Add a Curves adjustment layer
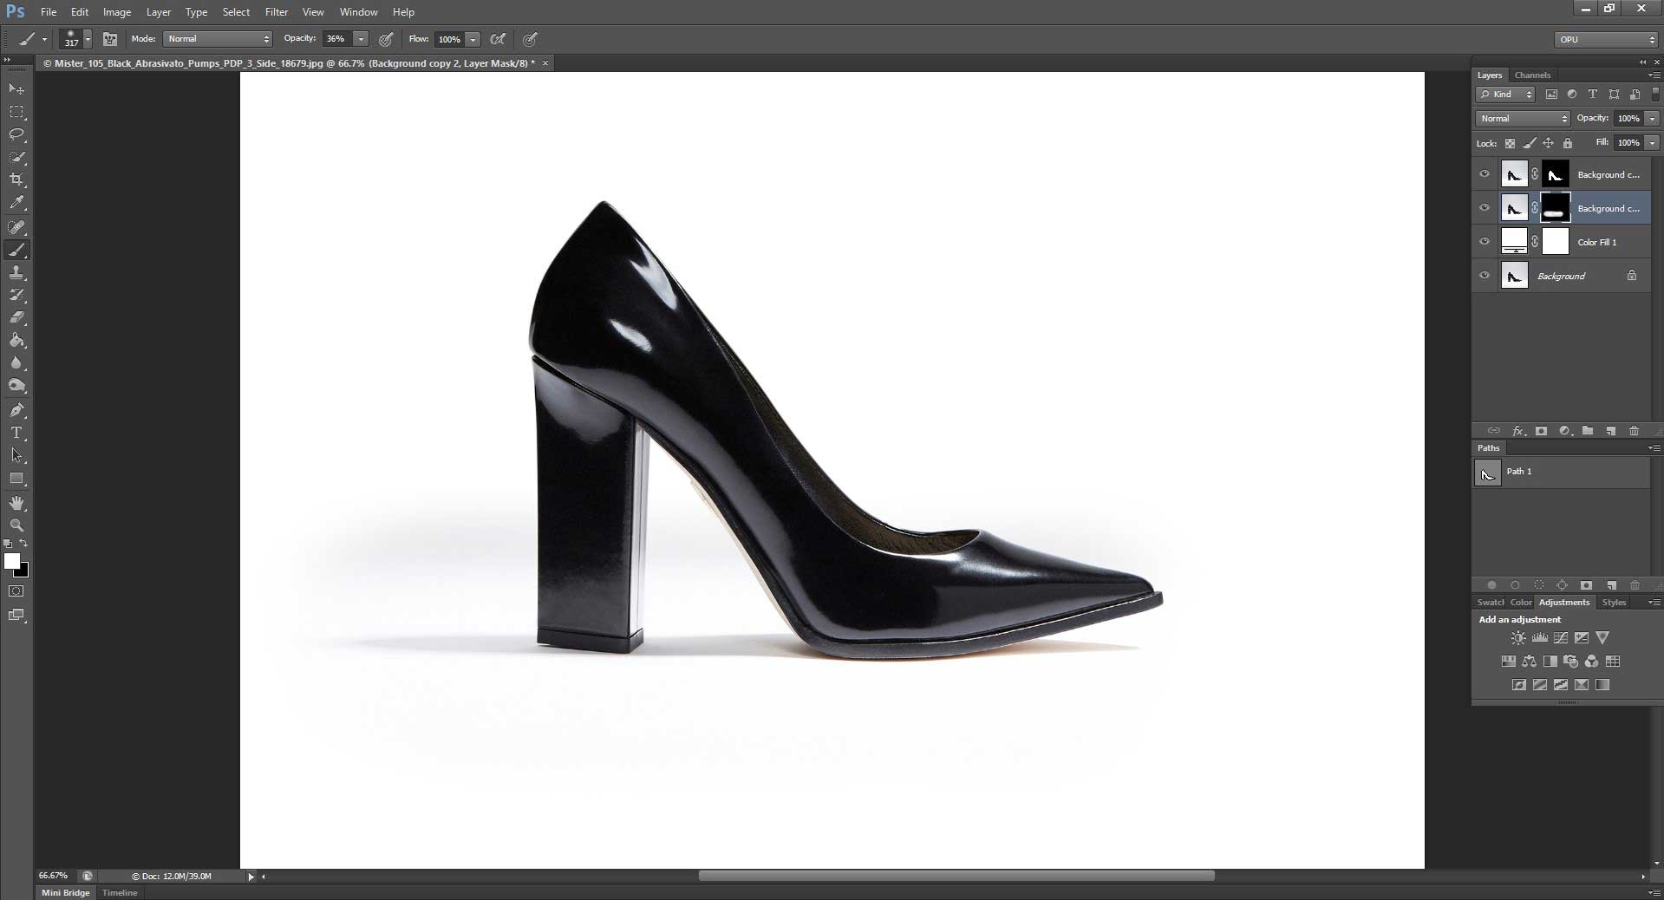The width and height of the screenshot is (1664, 900). [1561, 637]
